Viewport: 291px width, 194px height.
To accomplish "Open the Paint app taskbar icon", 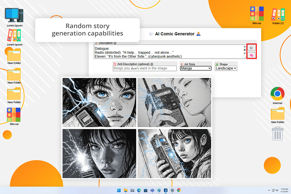I will tap(159, 190).
